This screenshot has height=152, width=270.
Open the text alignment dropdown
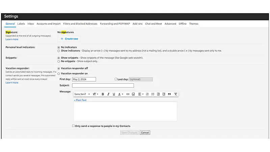click(x=141, y=94)
